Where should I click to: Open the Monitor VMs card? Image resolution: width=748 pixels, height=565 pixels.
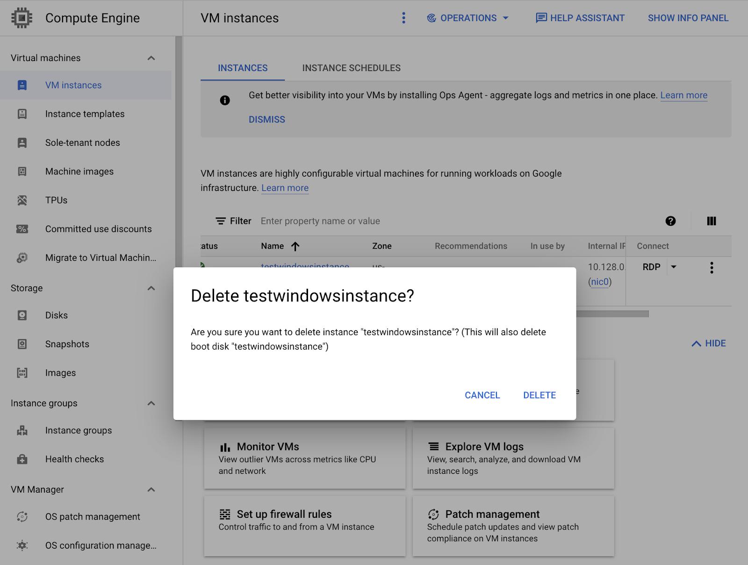click(305, 458)
